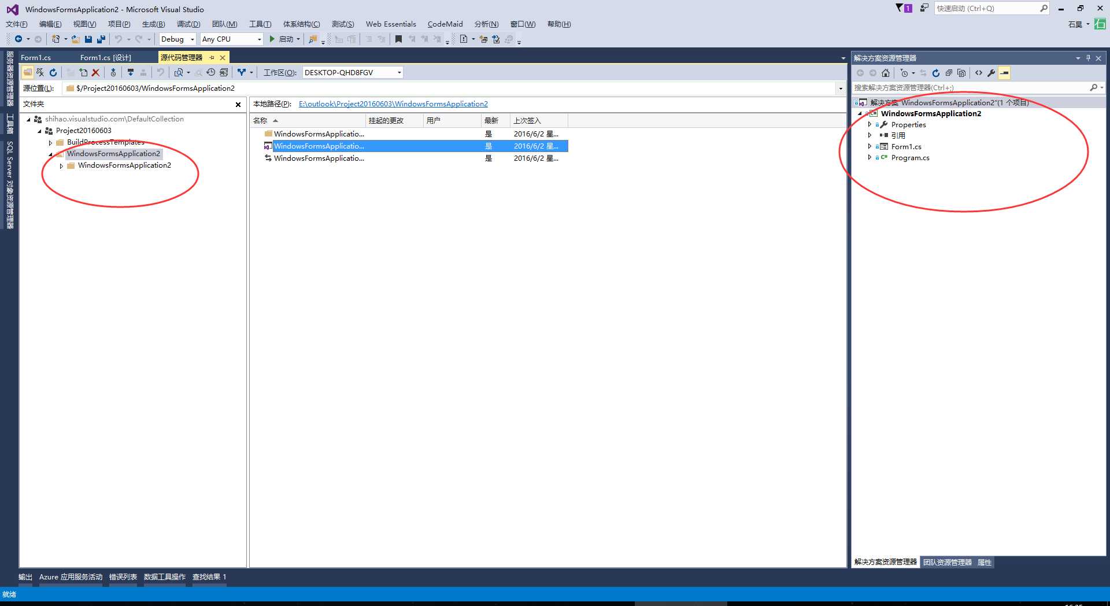The width and height of the screenshot is (1110, 606).
Task: Select the highlighted WindowsFormsApplicatio... solution file row
Action: [x=415, y=146]
